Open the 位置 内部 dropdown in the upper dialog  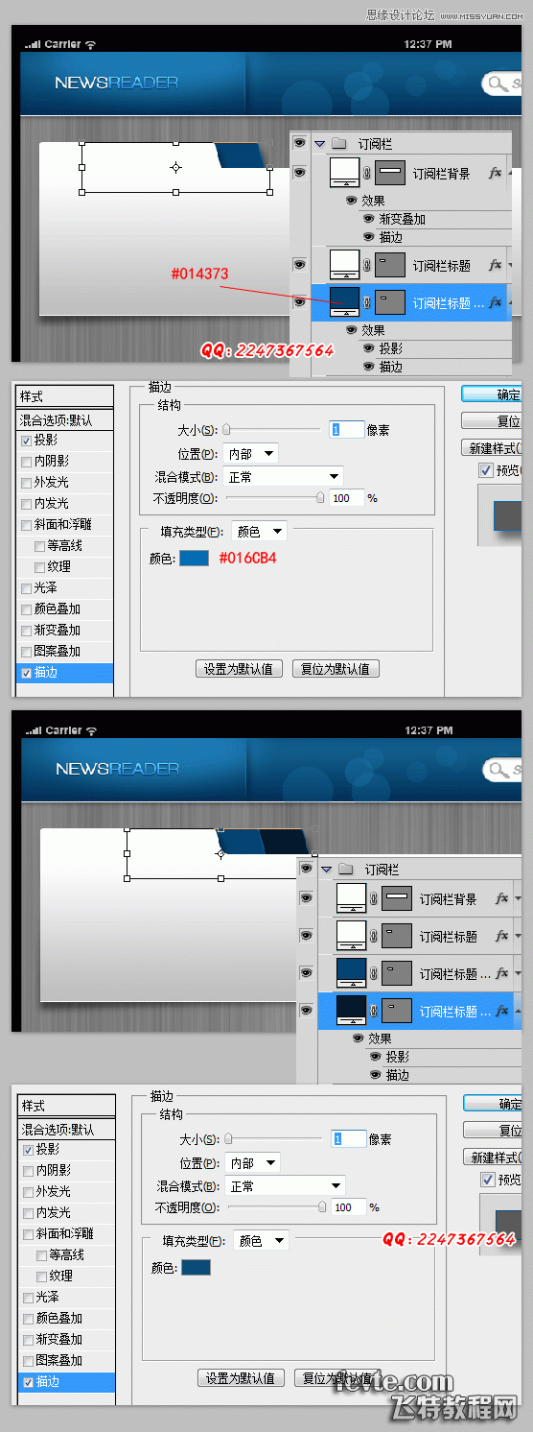tap(251, 453)
